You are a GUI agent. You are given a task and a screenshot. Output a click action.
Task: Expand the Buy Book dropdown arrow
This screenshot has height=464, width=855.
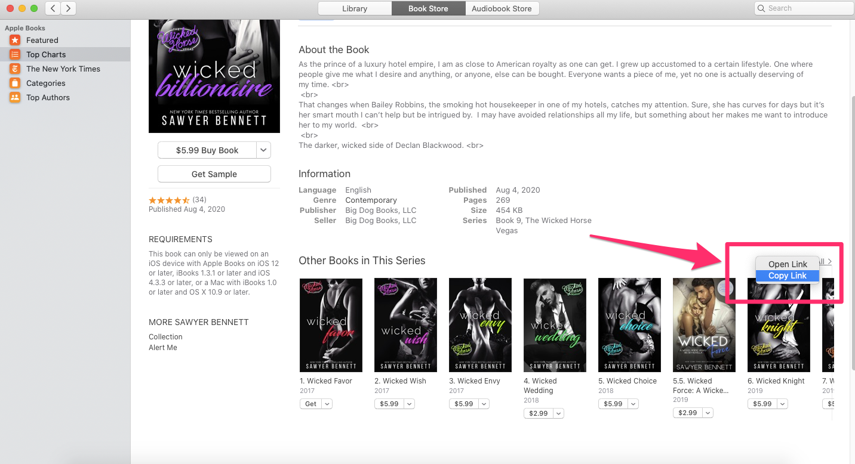(x=264, y=150)
